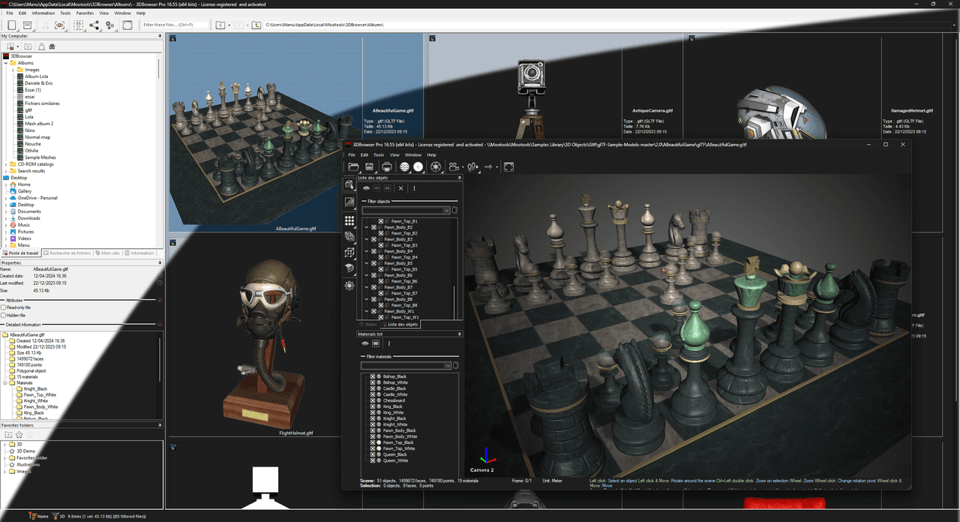Open the View menu in the viewer window
This screenshot has height=522, width=960.
(x=394, y=154)
